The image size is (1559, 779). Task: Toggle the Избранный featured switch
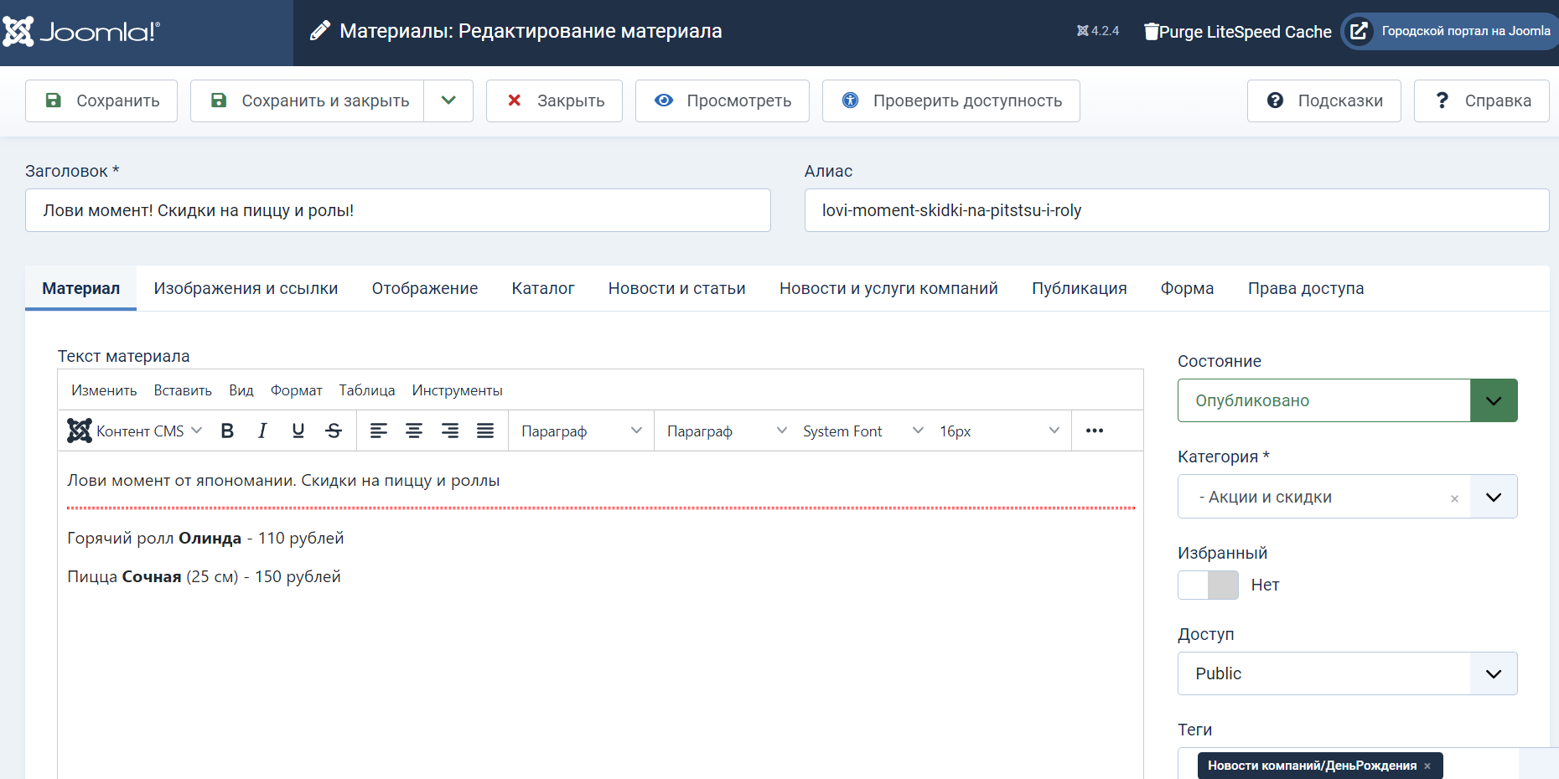1208,585
